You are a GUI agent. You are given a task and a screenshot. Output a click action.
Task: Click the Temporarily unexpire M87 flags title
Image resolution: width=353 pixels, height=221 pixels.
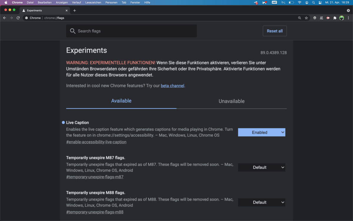(x=96, y=158)
